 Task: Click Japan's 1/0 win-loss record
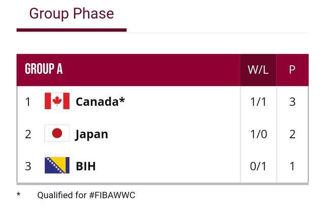[258, 134]
